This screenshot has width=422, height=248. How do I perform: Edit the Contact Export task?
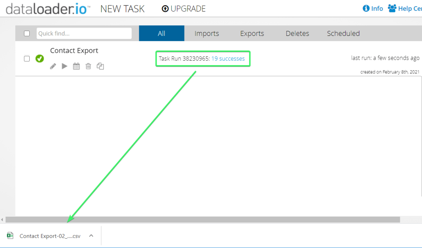coord(53,66)
